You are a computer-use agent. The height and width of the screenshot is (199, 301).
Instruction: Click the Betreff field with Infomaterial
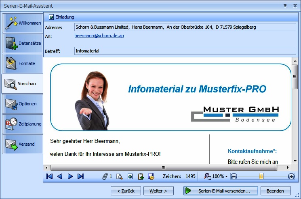point(185,51)
